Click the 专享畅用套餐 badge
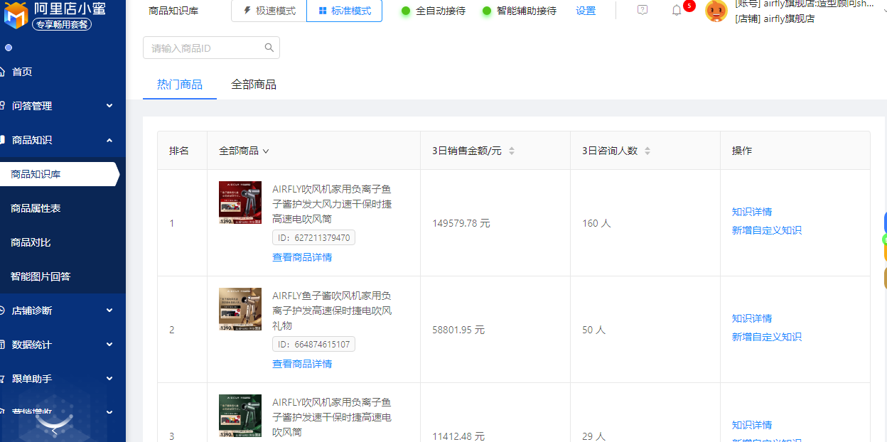Image resolution: width=887 pixels, height=442 pixels. 62,25
